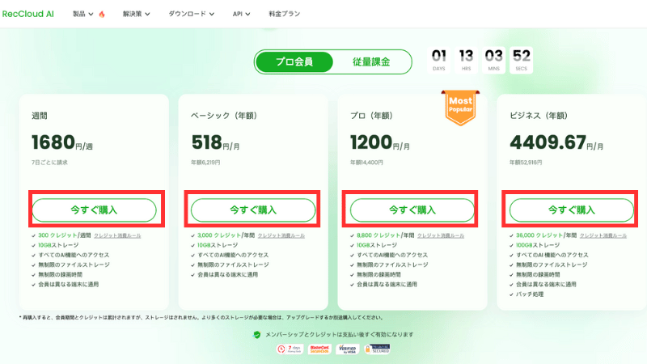
Task: Click the 7日ごとに請求 text
Action: (49, 163)
